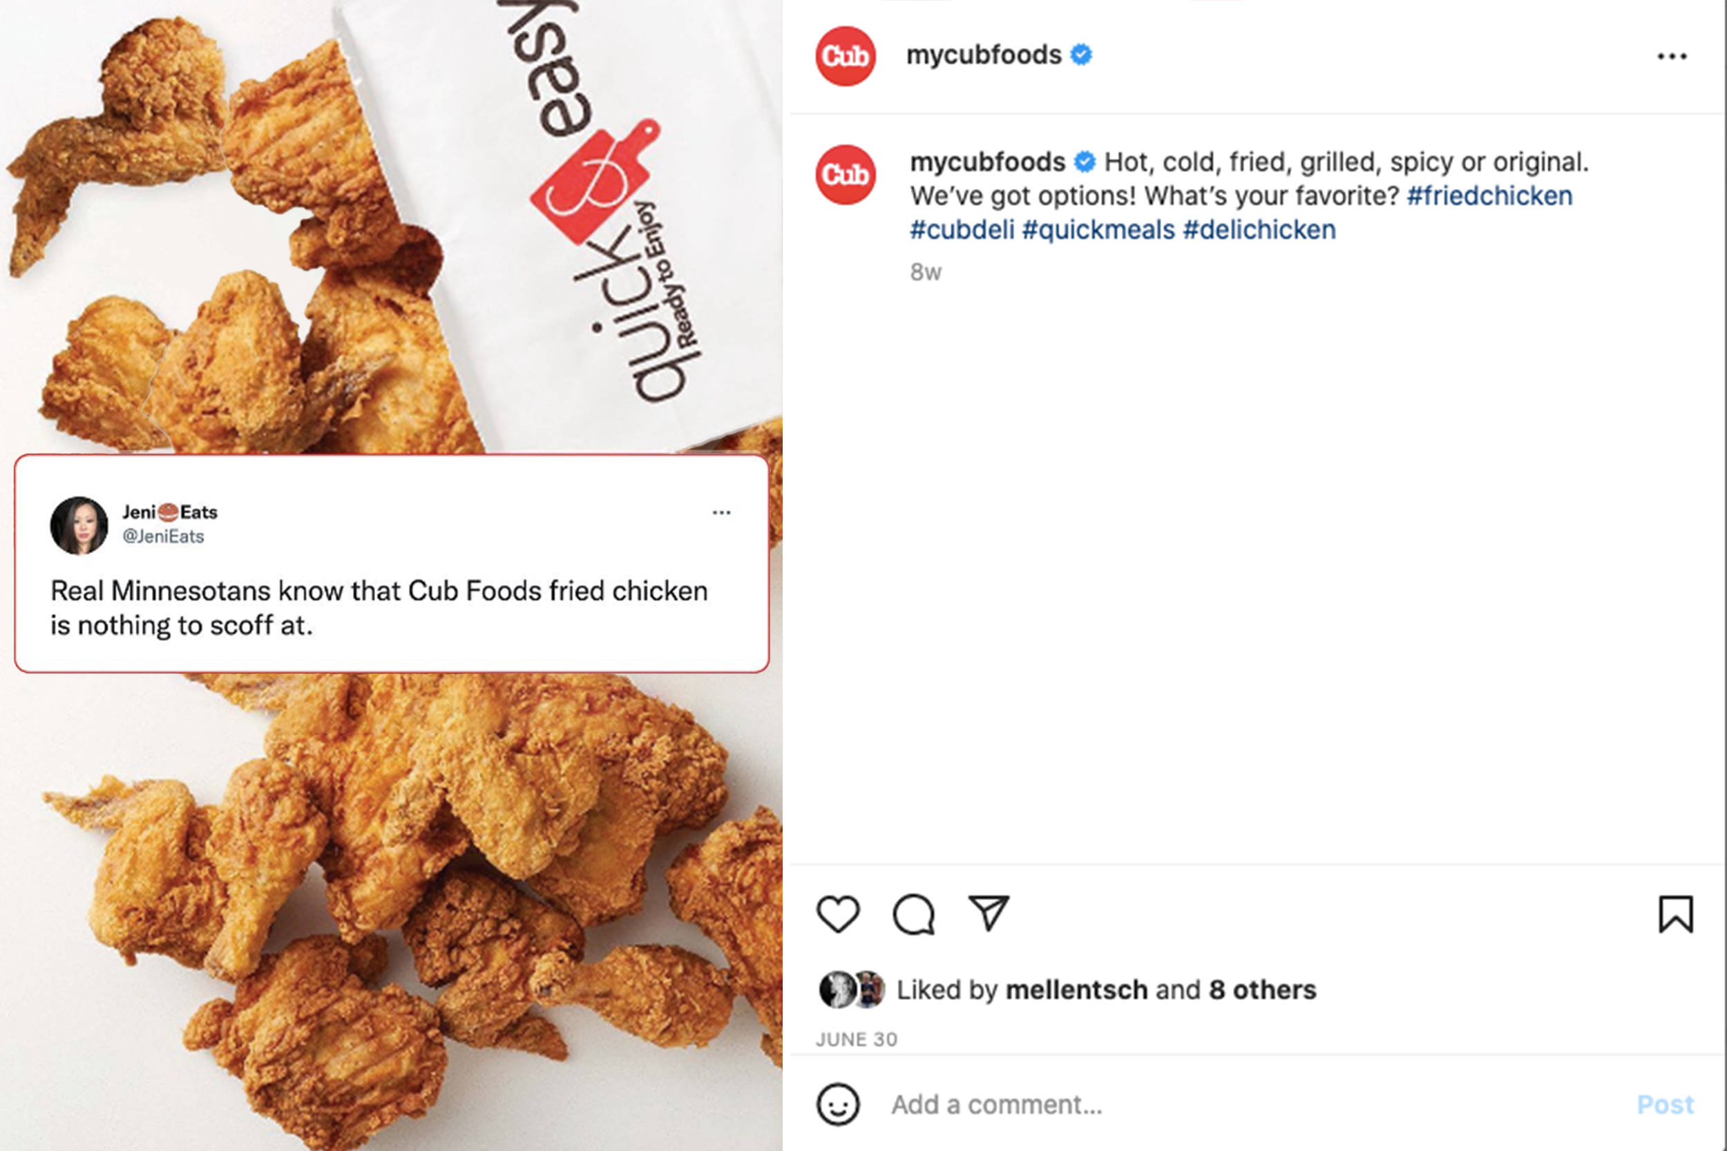Click the Cub logo in post header
This screenshot has height=1151, width=1727.
(x=845, y=56)
